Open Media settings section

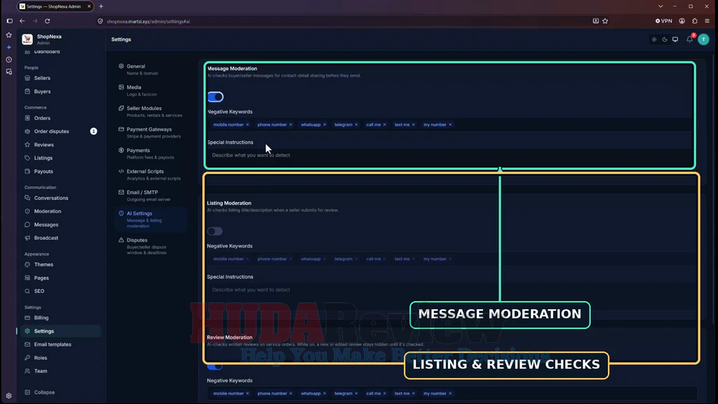click(x=151, y=90)
